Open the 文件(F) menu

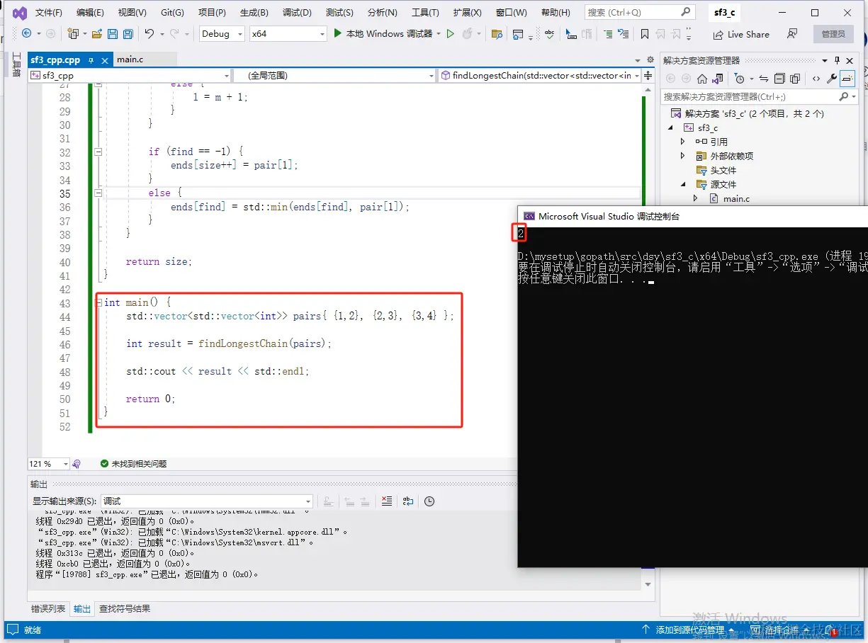click(48, 13)
